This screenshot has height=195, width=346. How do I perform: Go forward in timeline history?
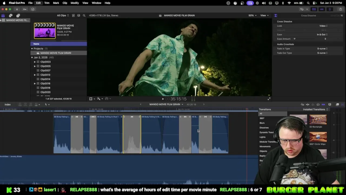[204, 104]
